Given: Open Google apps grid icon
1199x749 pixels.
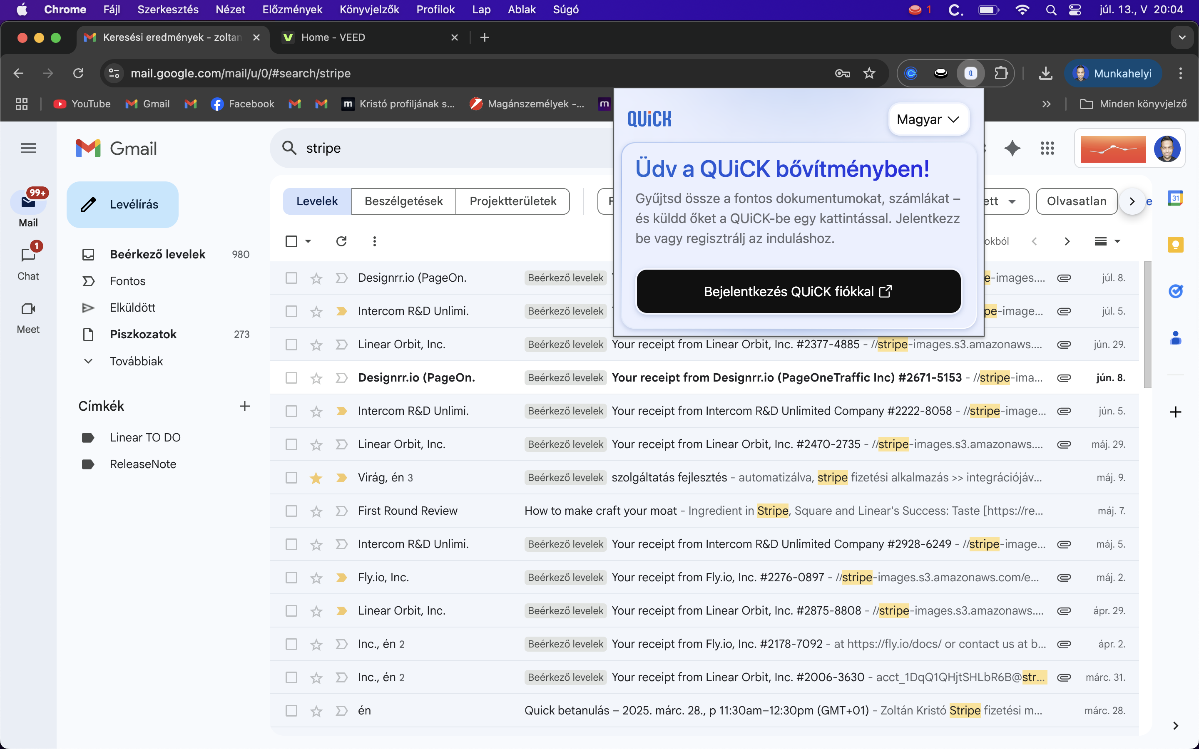Looking at the screenshot, I should 1047,148.
